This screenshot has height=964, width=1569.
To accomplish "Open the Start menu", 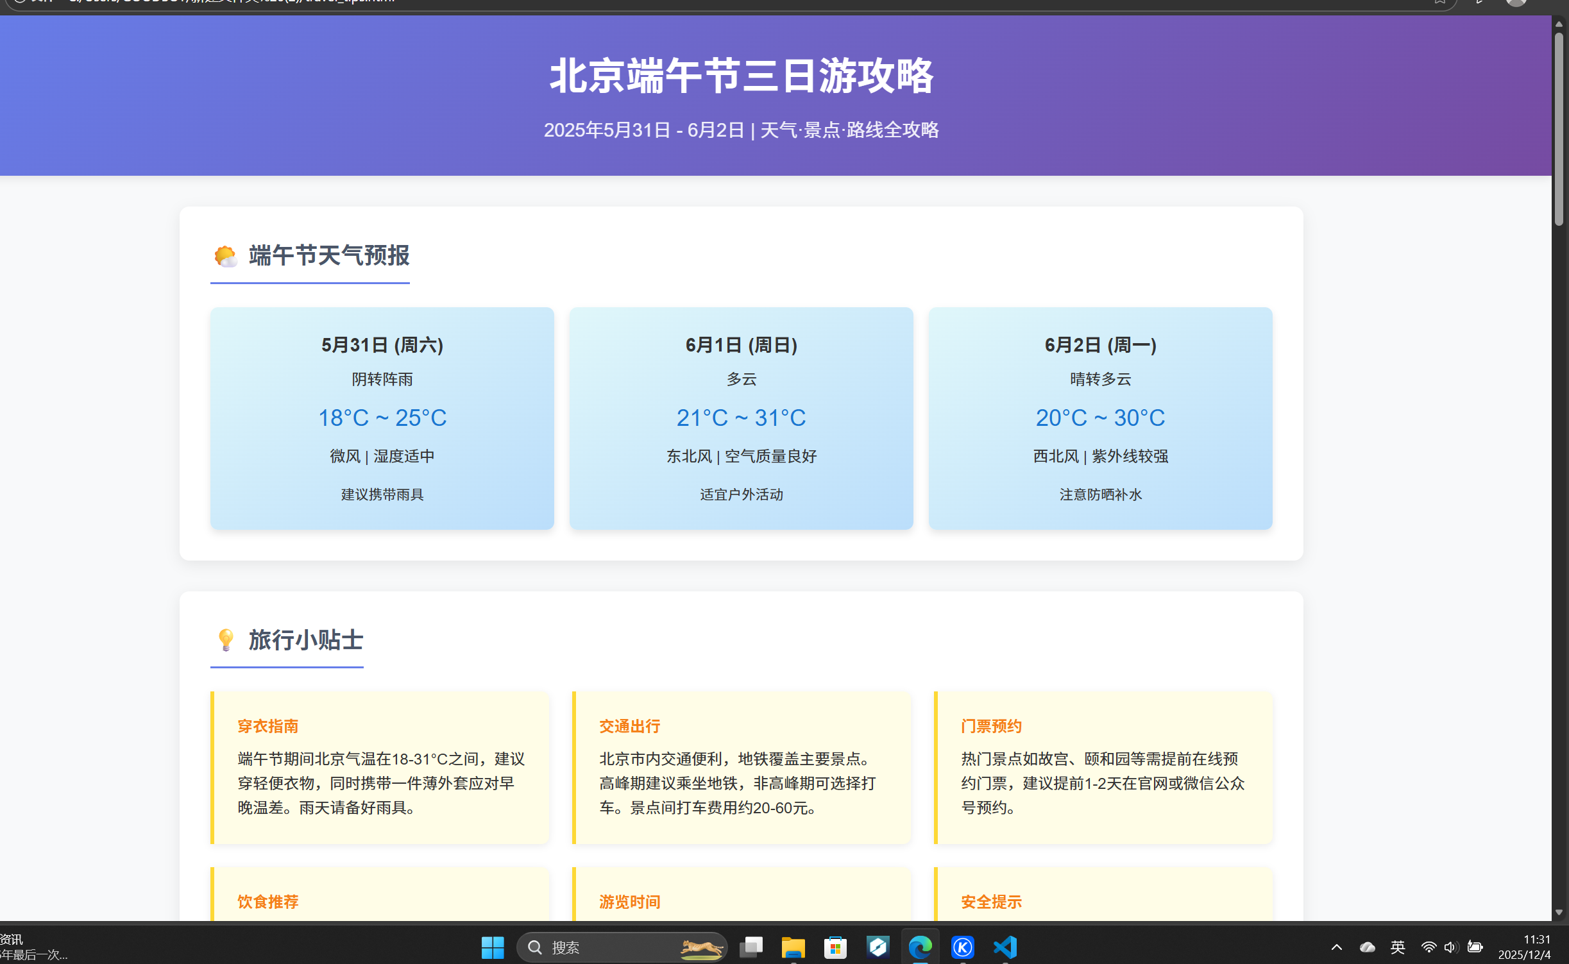I will 492,947.
